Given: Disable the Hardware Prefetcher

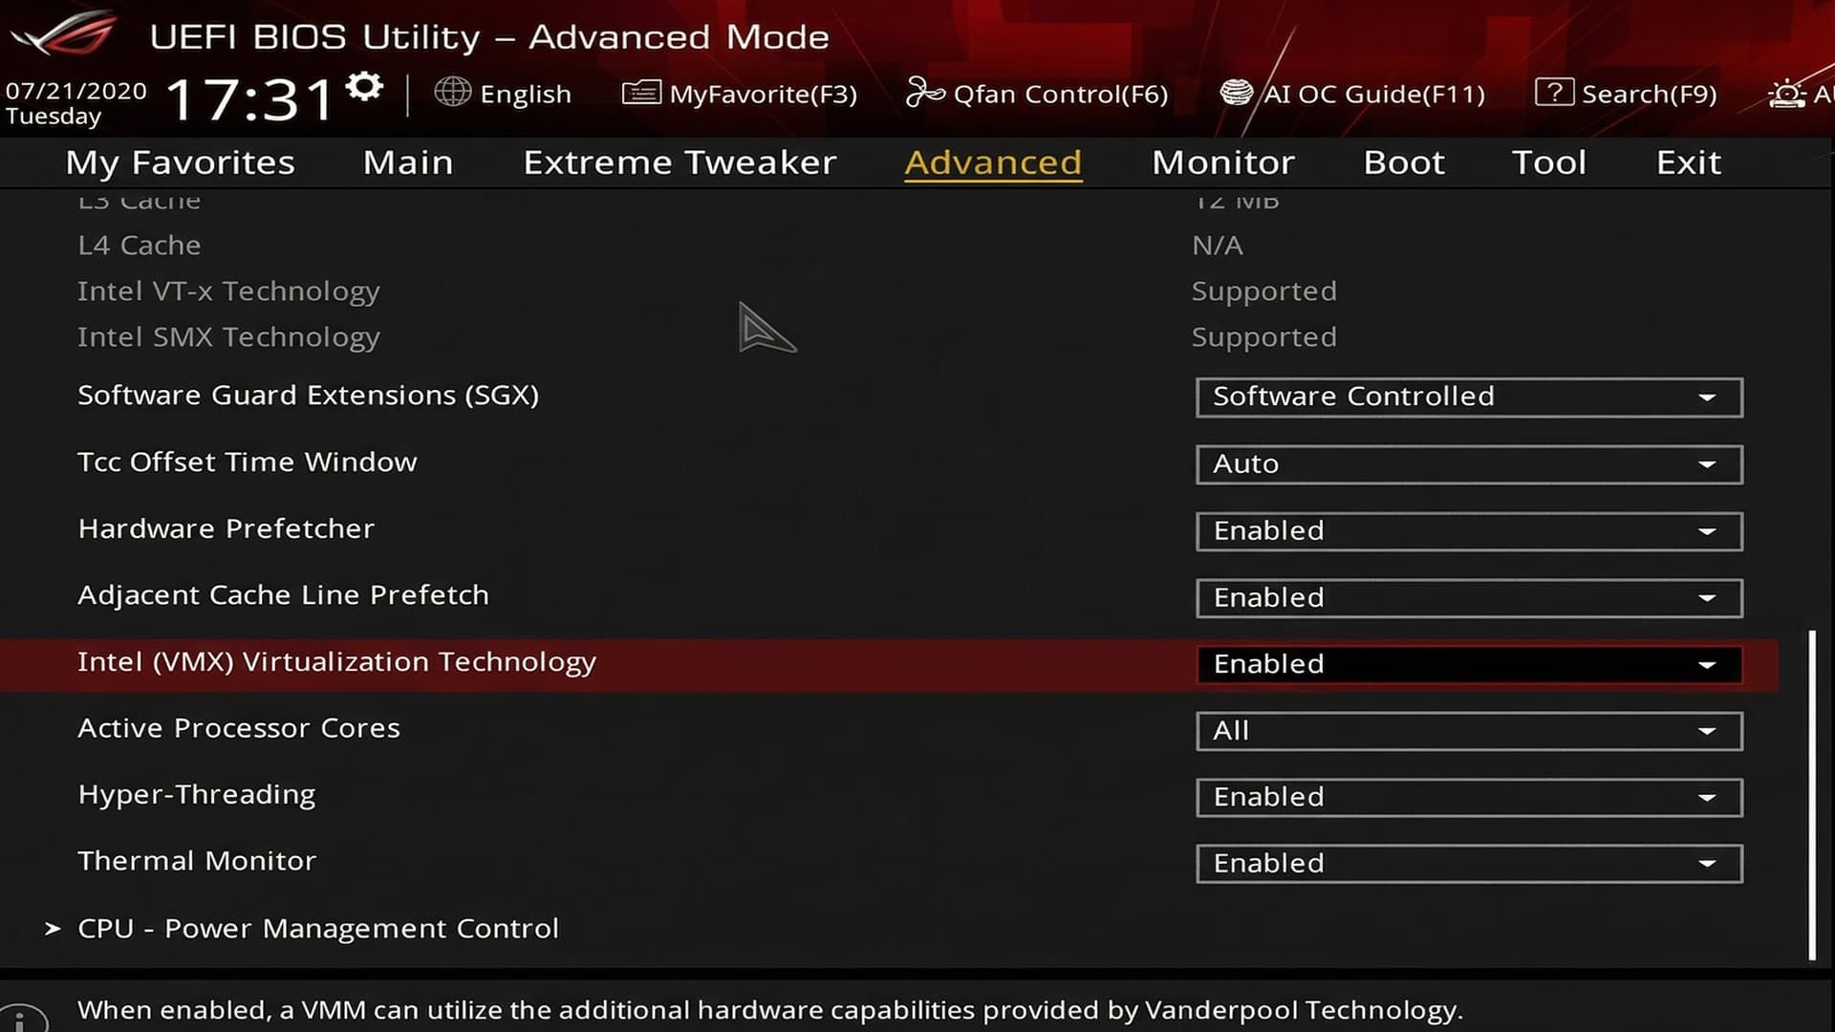Looking at the screenshot, I should [x=1468, y=531].
